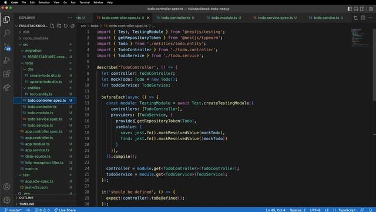Collapse the src folder
Image resolution: width=376 pixels, height=212 pixels.
45,45
